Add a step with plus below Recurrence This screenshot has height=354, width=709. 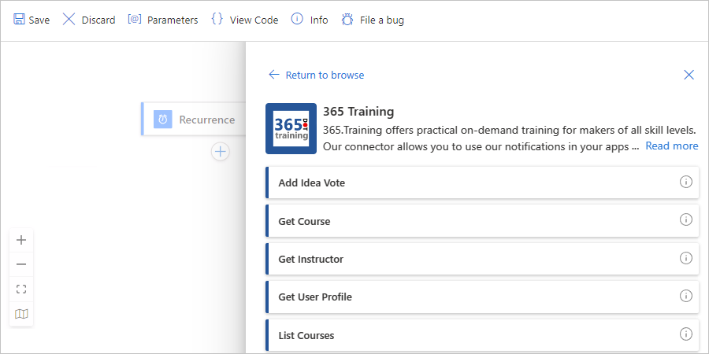click(221, 152)
